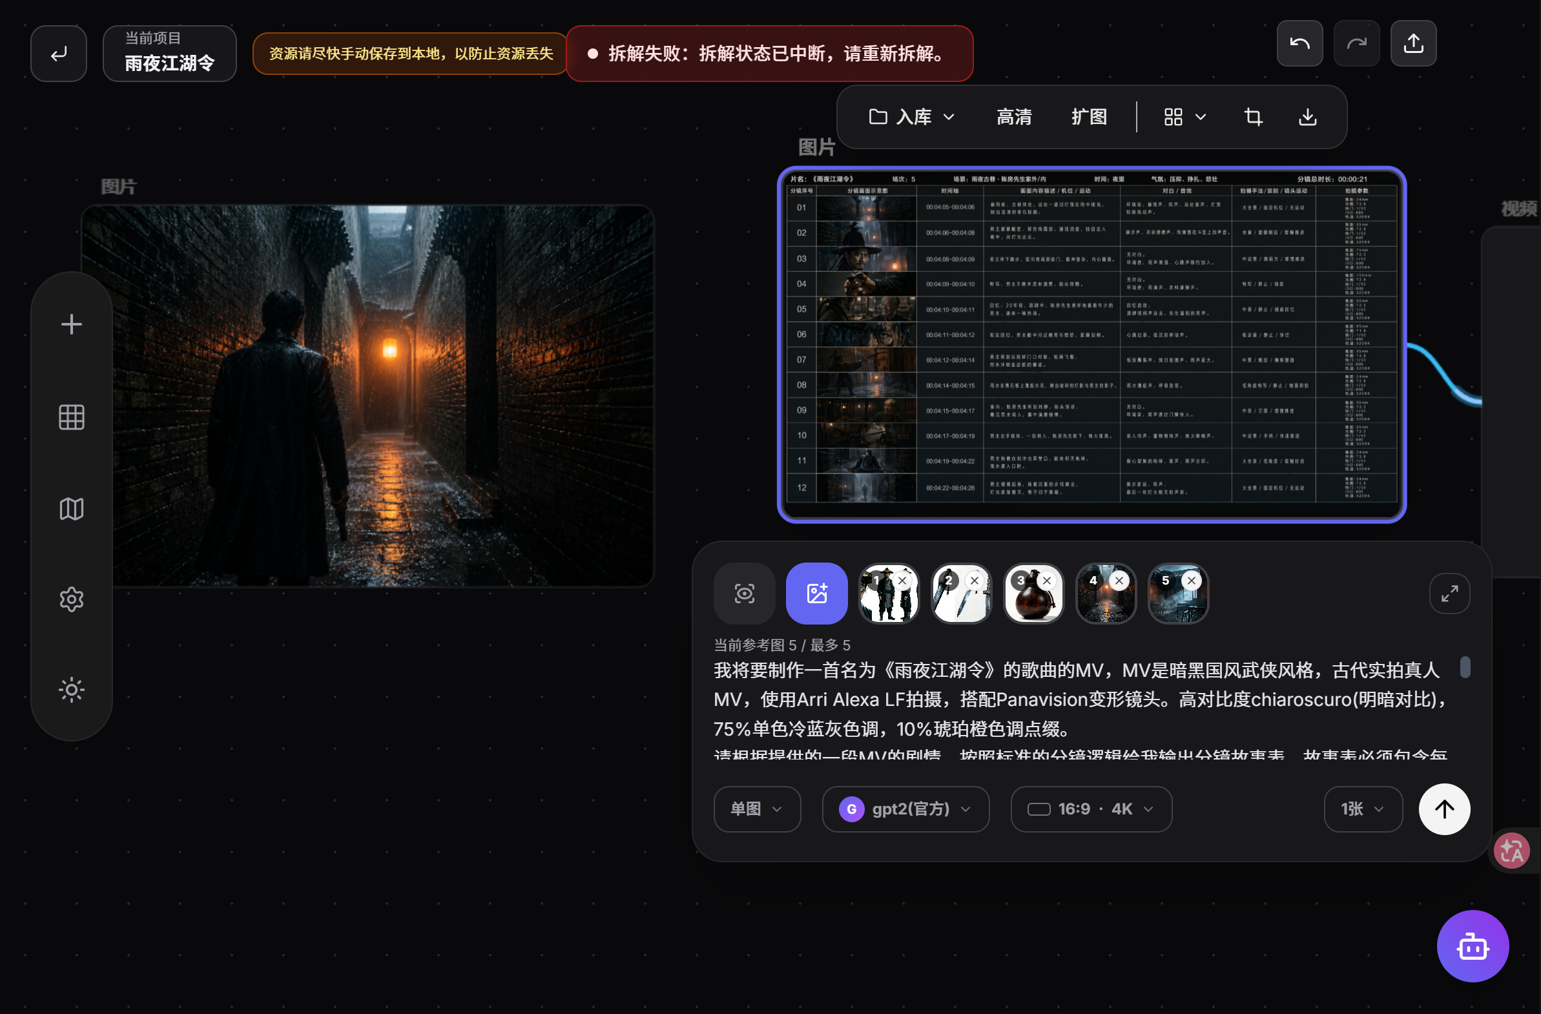Remove reference image 4
The image size is (1541, 1014).
pyautogui.click(x=1119, y=581)
